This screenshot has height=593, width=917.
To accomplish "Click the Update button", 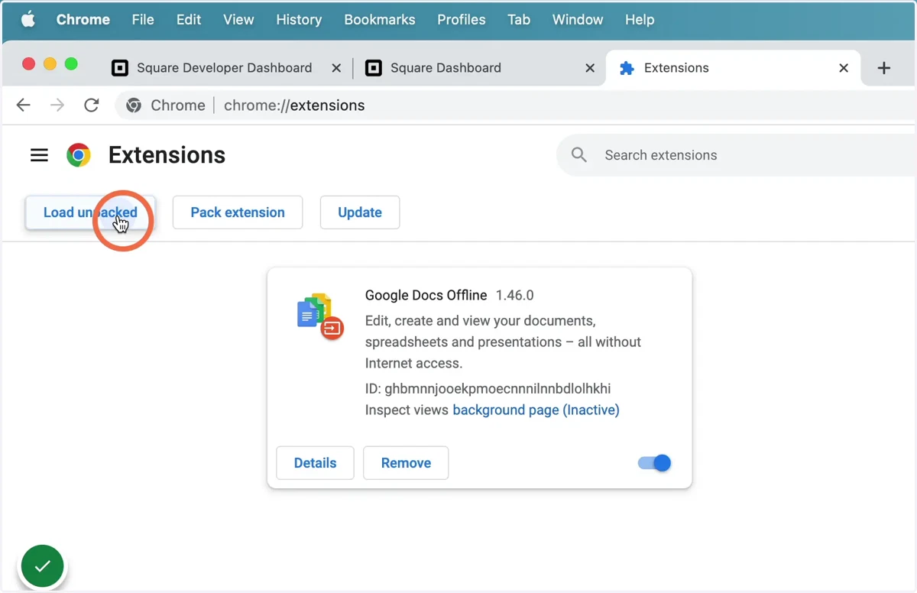I will point(360,212).
